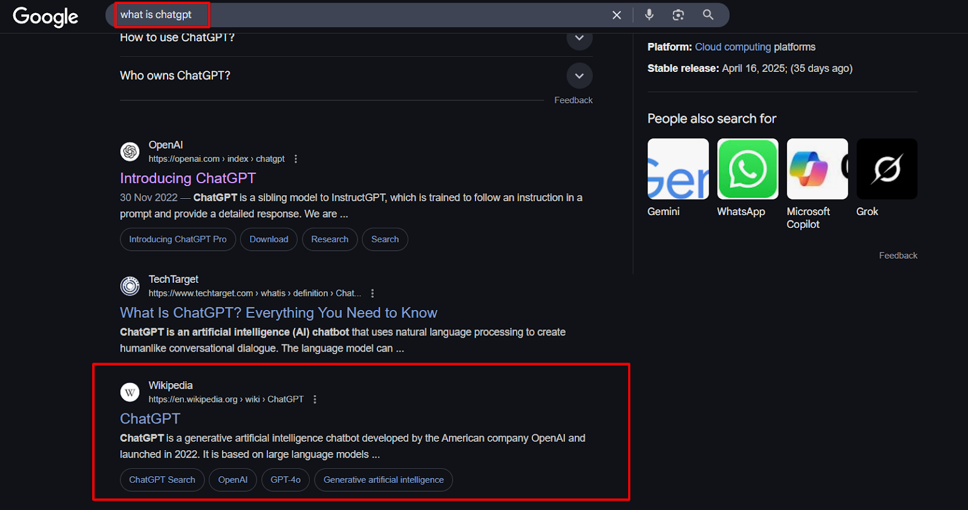This screenshot has height=510, width=968.
Task: Click the TechTarget favicon icon
Action: pyautogui.click(x=130, y=286)
